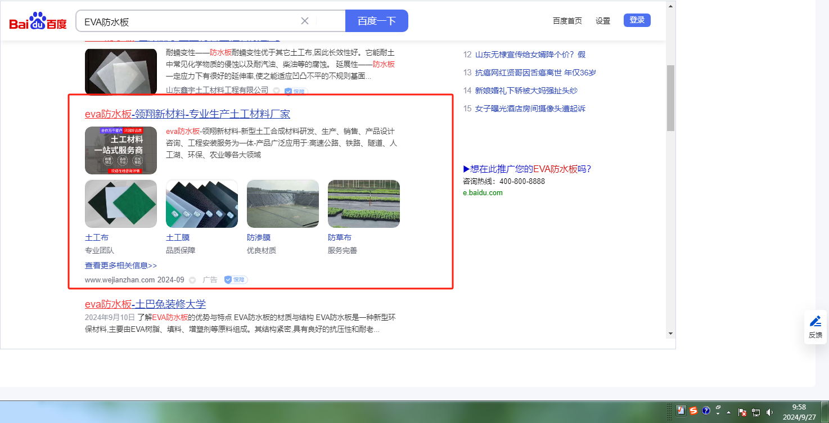This screenshot has height=423, width=829.
Task: Open the 土工布 product image
Action: click(121, 204)
